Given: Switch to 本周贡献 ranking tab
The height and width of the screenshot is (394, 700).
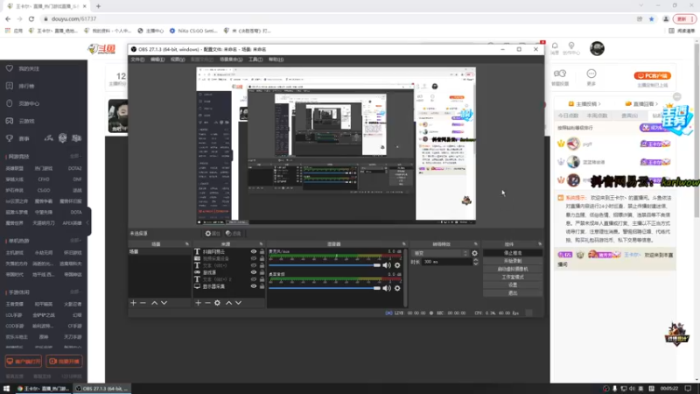Looking at the screenshot, I should (x=597, y=116).
